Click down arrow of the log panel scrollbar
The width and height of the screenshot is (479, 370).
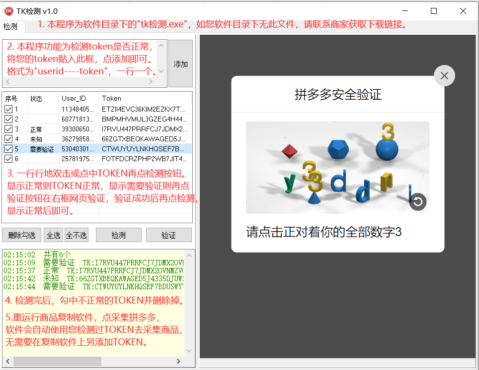click(189, 351)
